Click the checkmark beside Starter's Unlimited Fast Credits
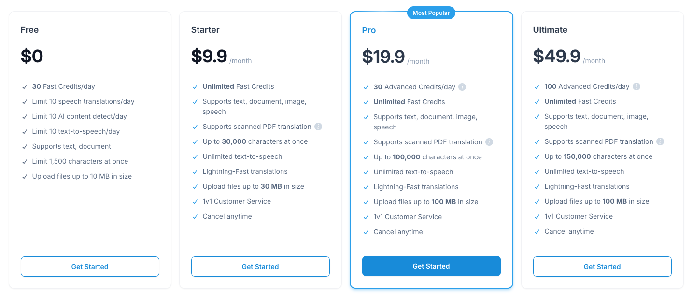Image resolution: width=693 pixels, height=297 pixels. (x=195, y=86)
